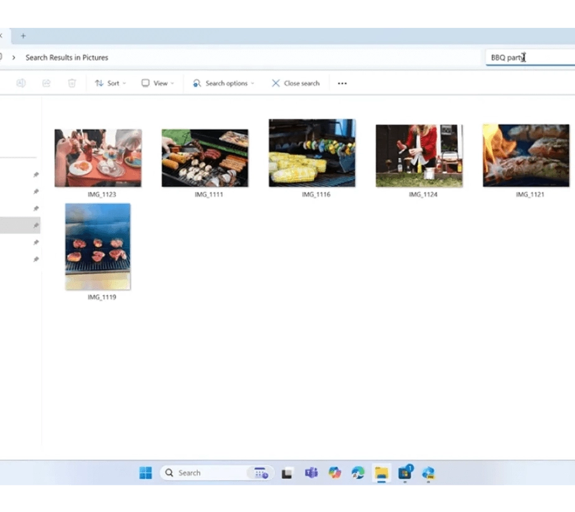Launch Microsoft Teams from taskbar
This screenshot has width=575, height=512.
[311, 473]
